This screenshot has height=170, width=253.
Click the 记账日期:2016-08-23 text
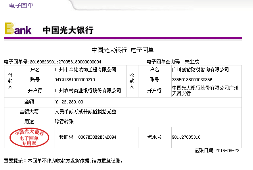pos(217,151)
